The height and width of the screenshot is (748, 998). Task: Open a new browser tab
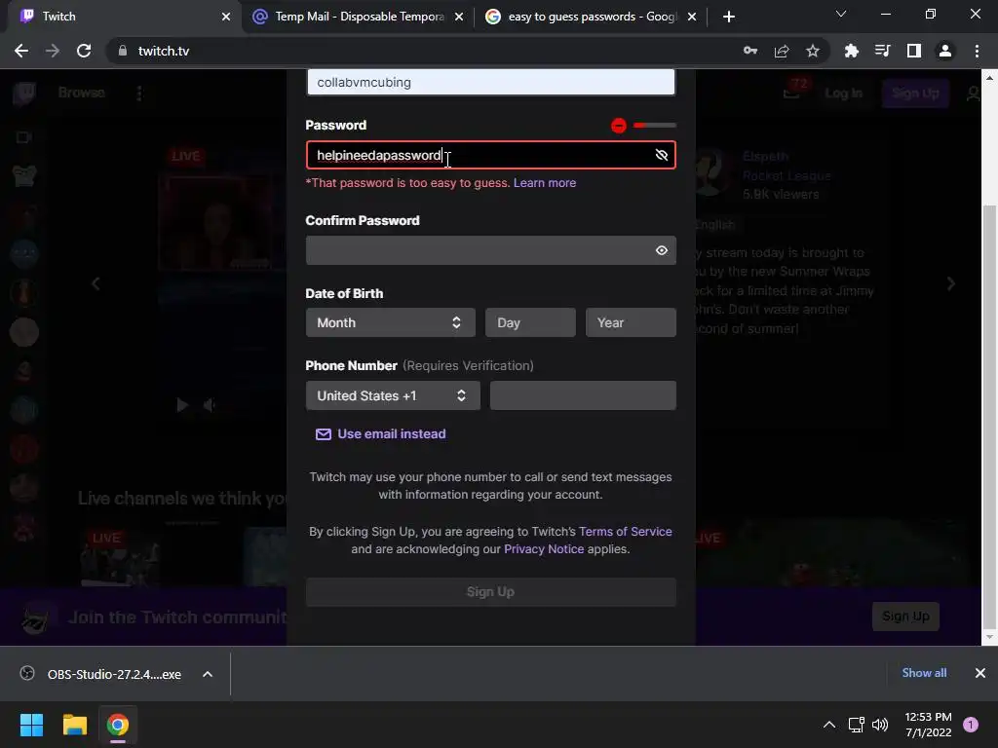pyautogui.click(x=729, y=17)
